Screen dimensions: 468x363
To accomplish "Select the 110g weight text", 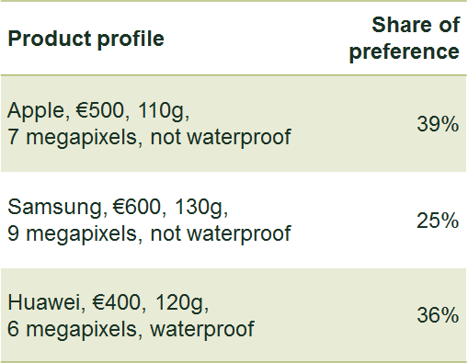I will click(x=161, y=112).
